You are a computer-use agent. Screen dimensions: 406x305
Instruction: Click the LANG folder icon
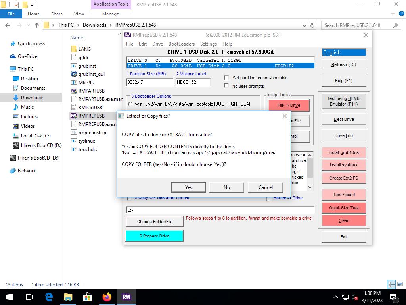click(x=74, y=49)
